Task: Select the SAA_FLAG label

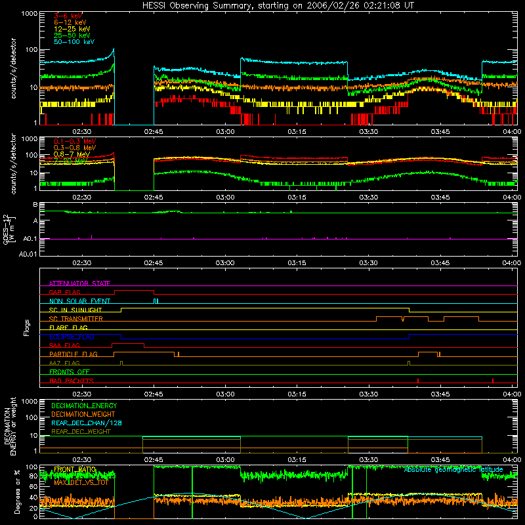Action: (x=64, y=346)
